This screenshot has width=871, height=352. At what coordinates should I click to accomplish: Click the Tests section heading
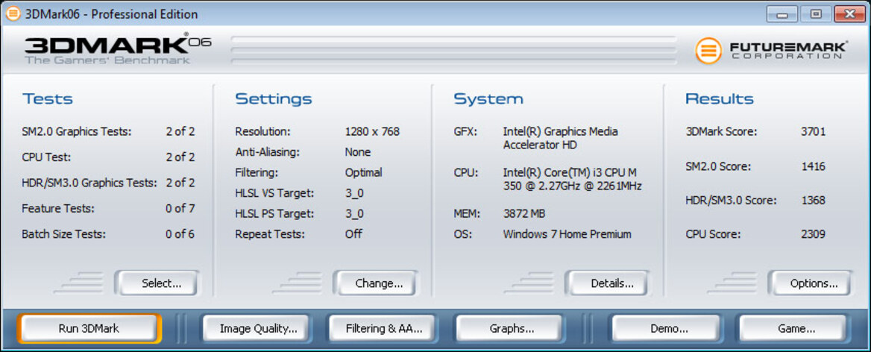[47, 99]
